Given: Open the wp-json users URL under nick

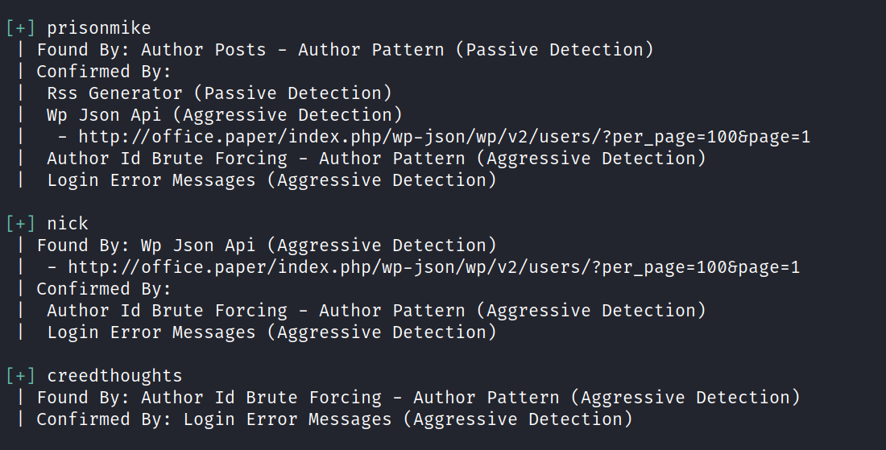Looking at the screenshot, I should click(433, 267).
